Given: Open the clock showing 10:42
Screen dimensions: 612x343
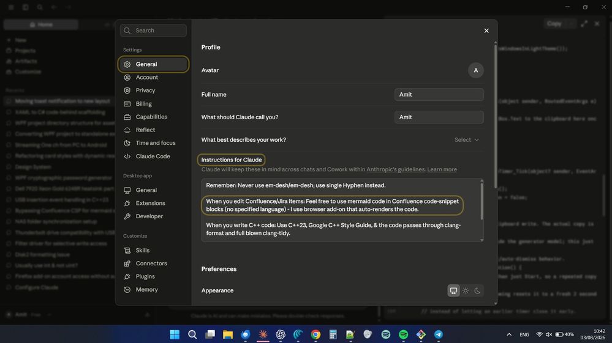Looking at the screenshot, I should 593,334.
